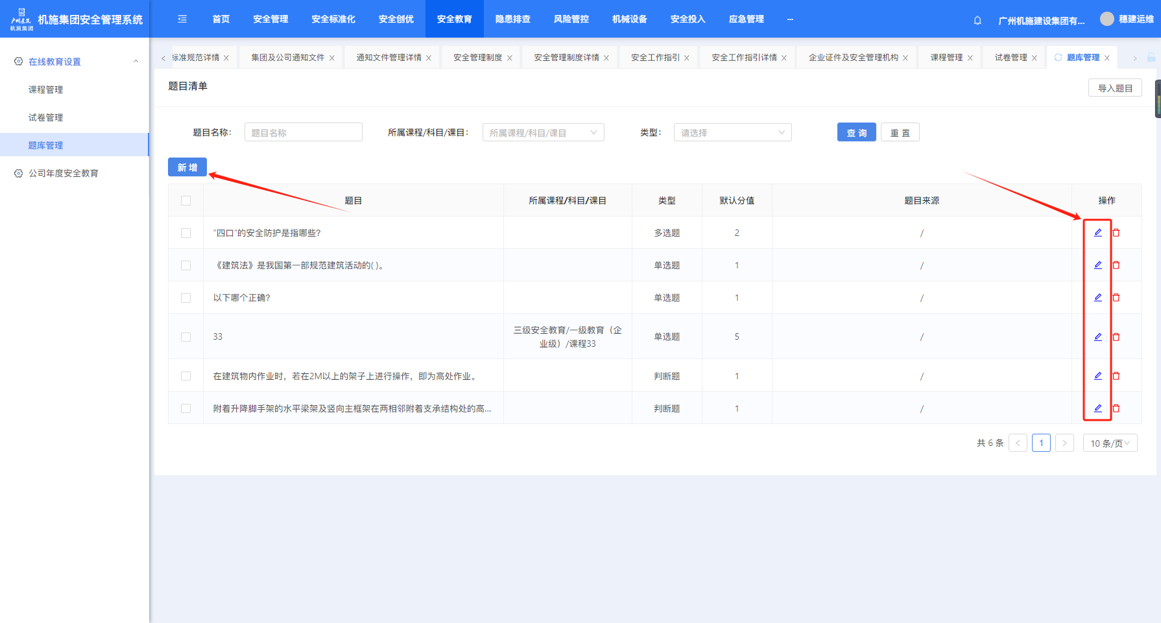
Task: Click the user avatar icon
Action: (1107, 19)
